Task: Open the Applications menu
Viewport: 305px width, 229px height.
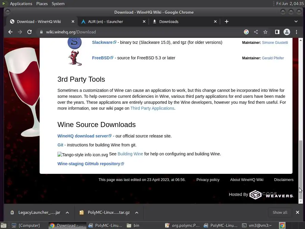Action: 21,4
